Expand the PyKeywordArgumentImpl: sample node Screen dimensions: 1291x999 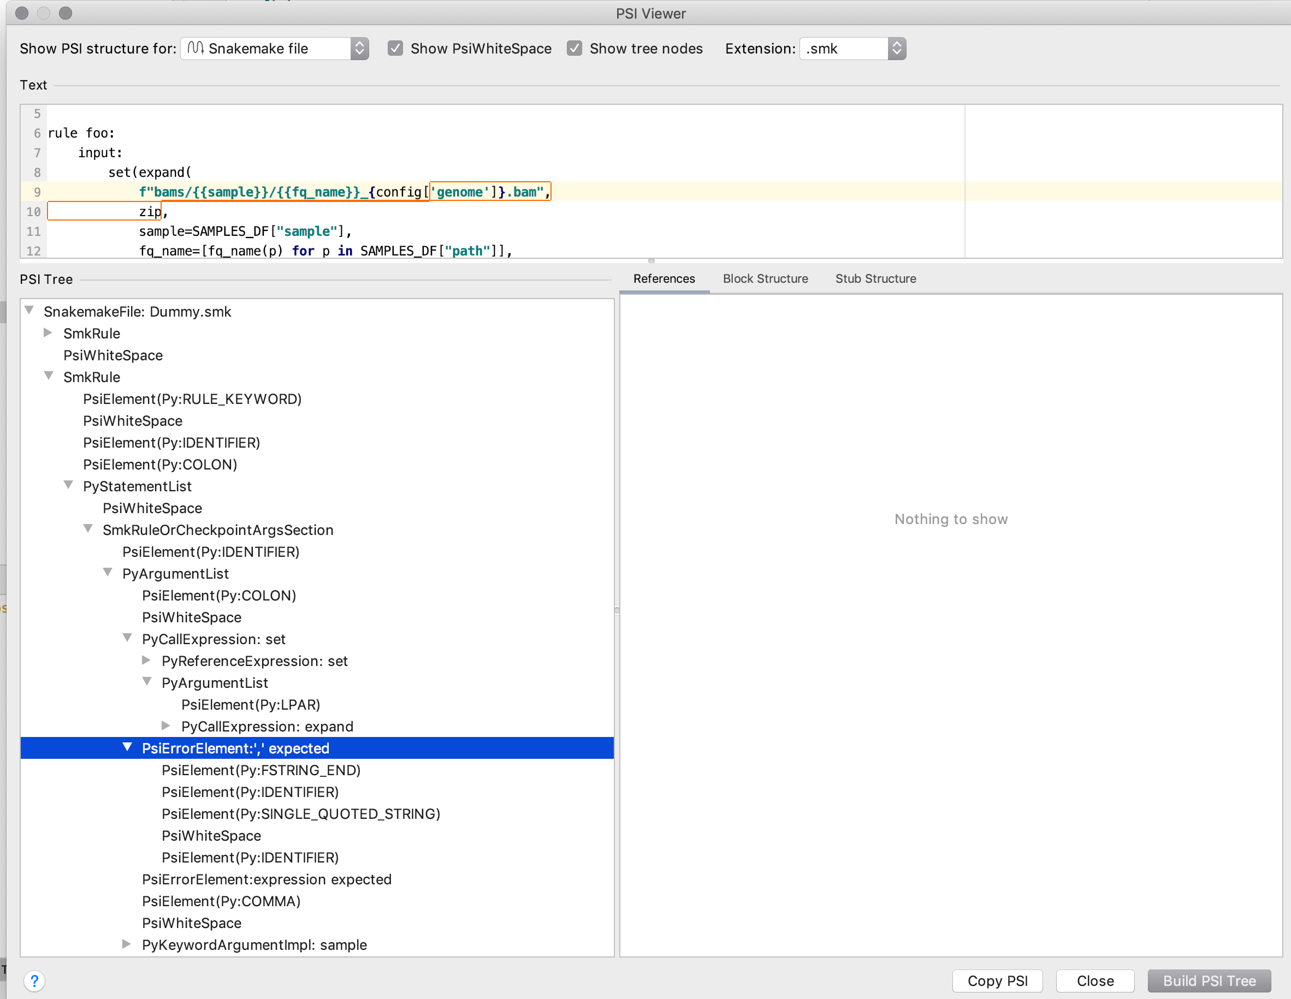(126, 944)
